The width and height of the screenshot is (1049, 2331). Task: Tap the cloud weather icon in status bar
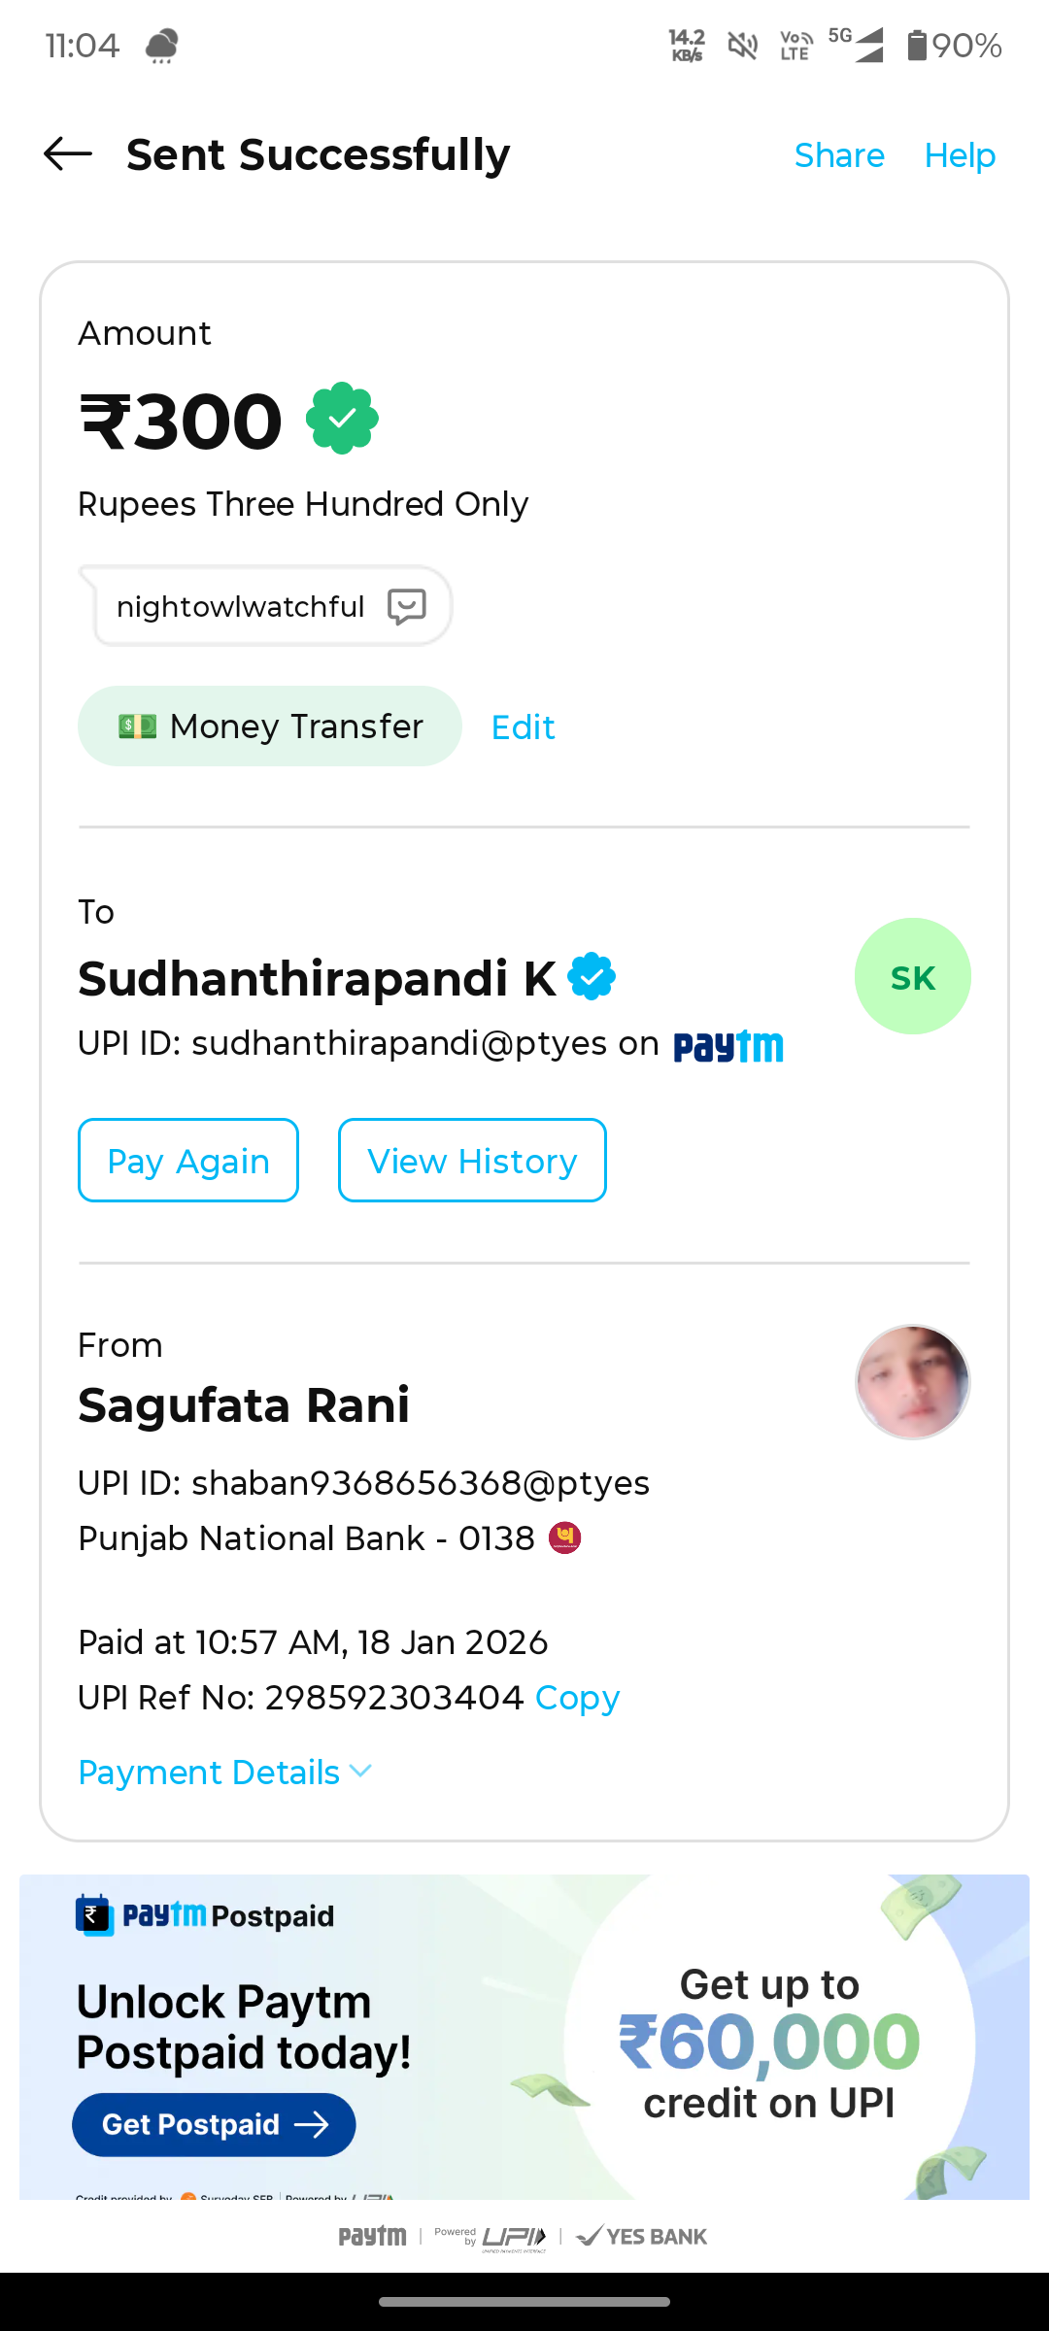162,46
